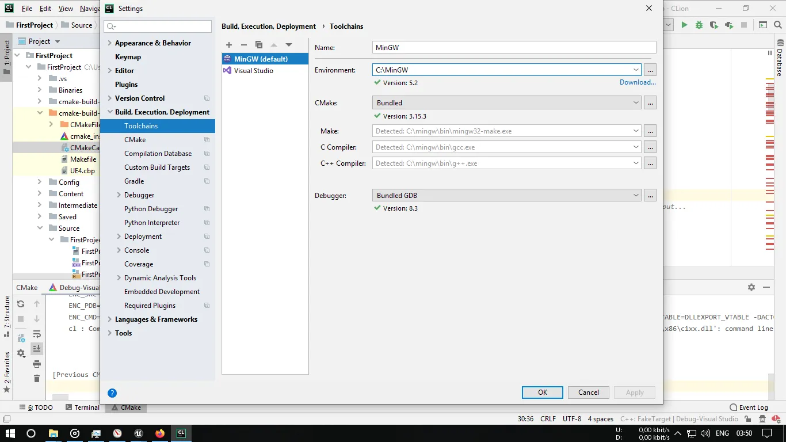Click the Reload CMake project icon
The height and width of the screenshot is (442, 786).
click(x=21, y=304)
